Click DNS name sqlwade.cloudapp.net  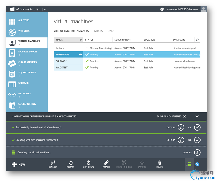[185, 61]
